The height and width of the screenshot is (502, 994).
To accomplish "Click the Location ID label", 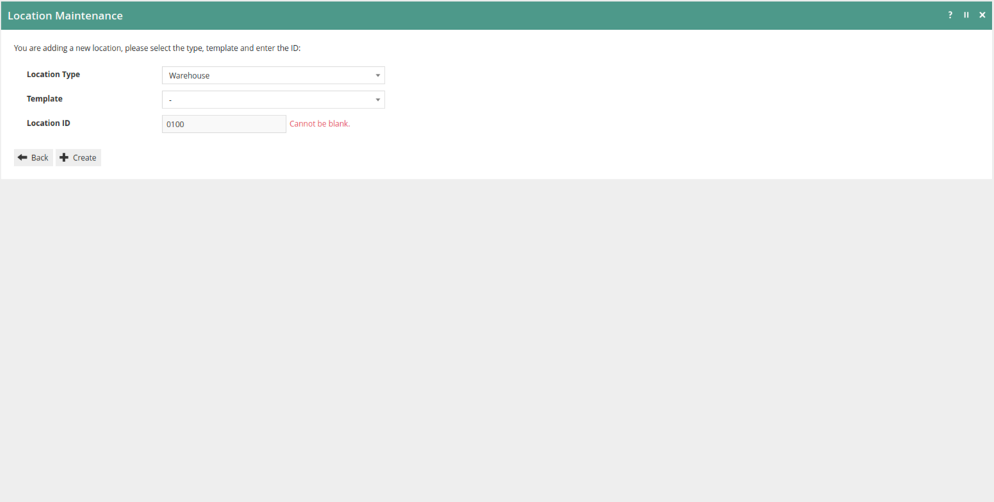I will (x=49, y=123).
